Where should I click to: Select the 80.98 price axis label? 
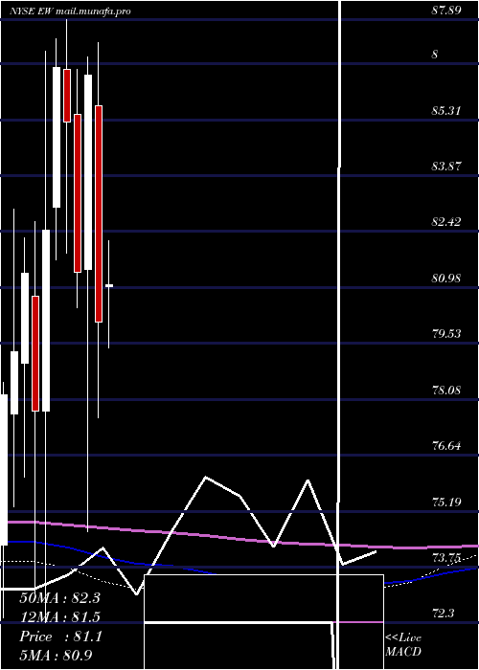tap(446, 279)
